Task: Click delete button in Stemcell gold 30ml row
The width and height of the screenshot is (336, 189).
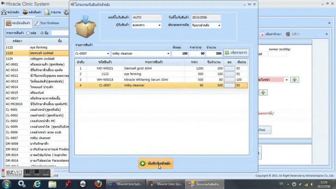Action: [229, 69]
